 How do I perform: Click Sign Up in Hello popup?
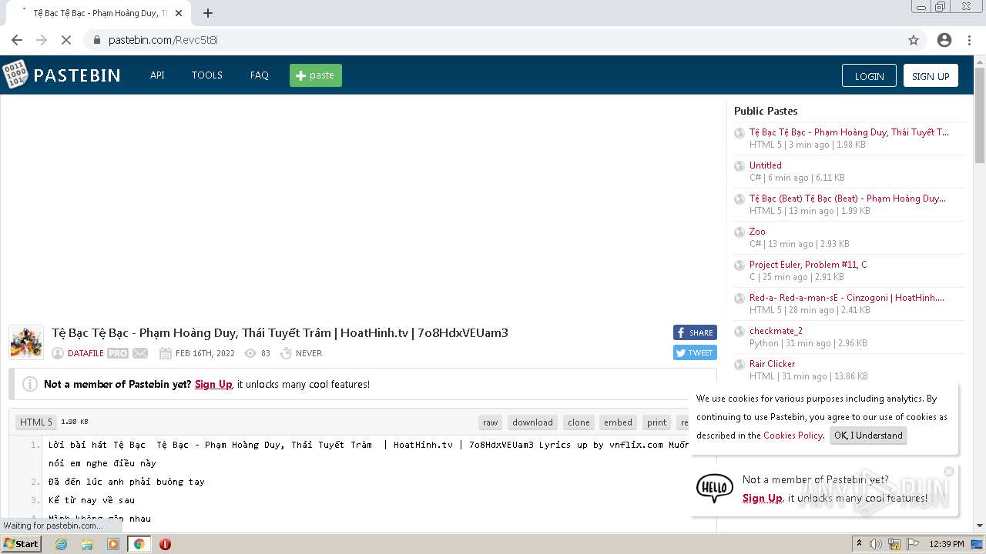(763, 498)
